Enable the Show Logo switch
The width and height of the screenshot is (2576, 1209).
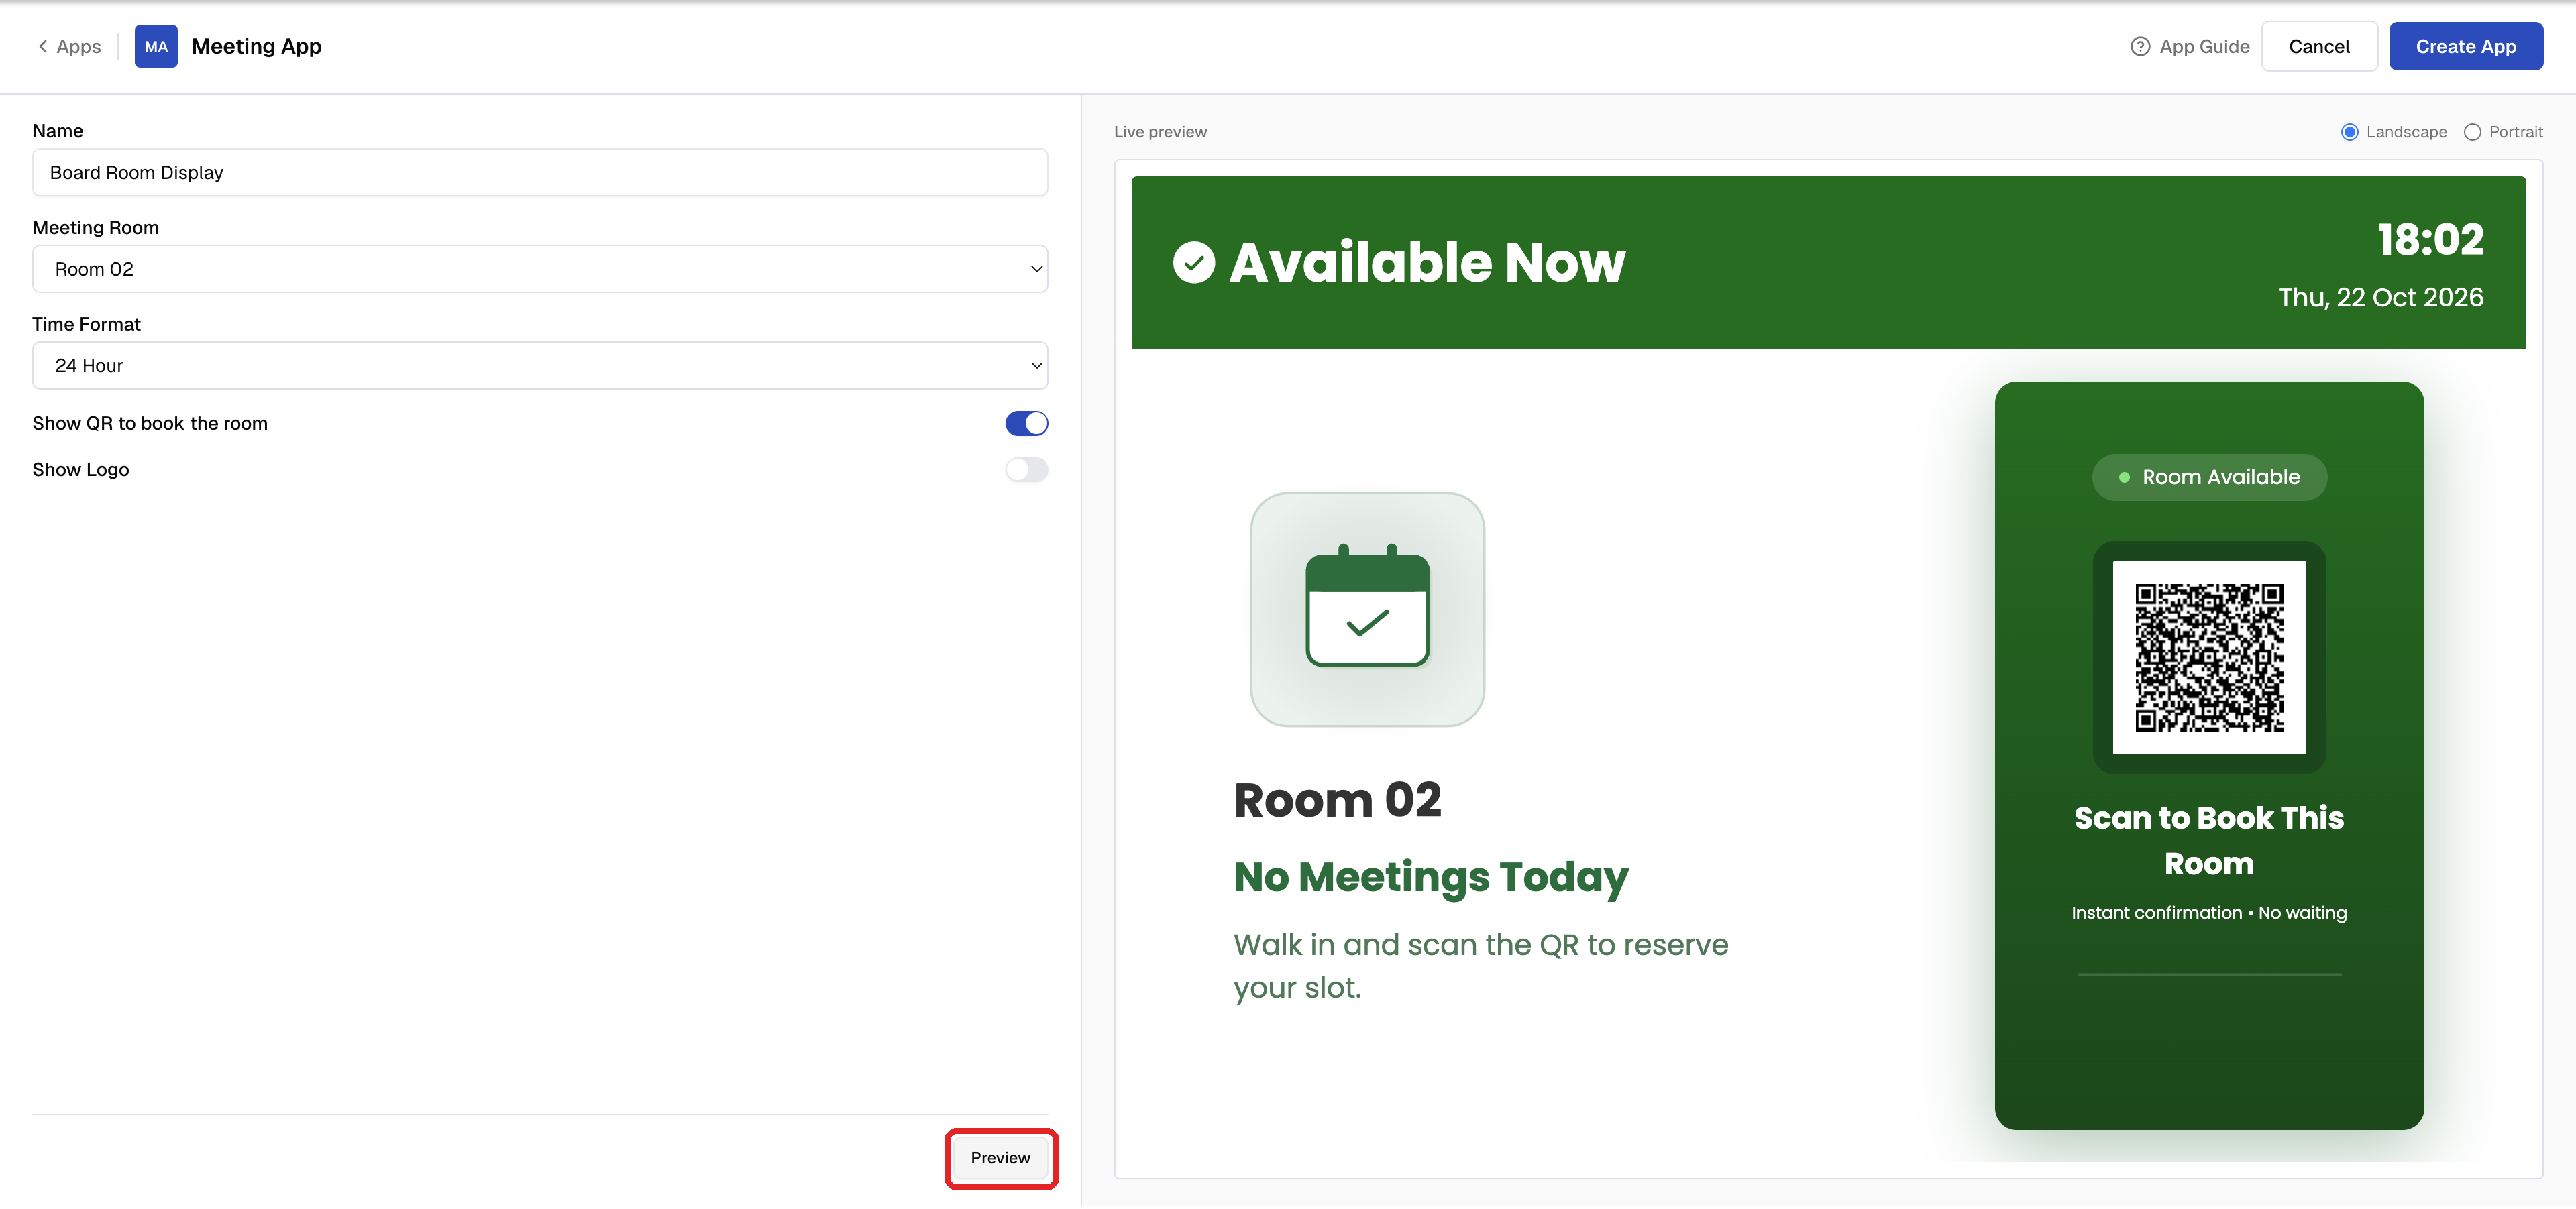pos(1026,469)
